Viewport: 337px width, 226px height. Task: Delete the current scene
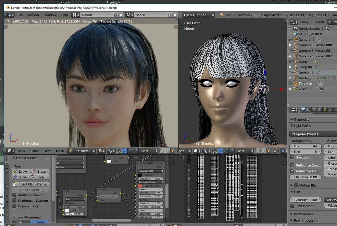pyautogui.click(x=175, y=15)
